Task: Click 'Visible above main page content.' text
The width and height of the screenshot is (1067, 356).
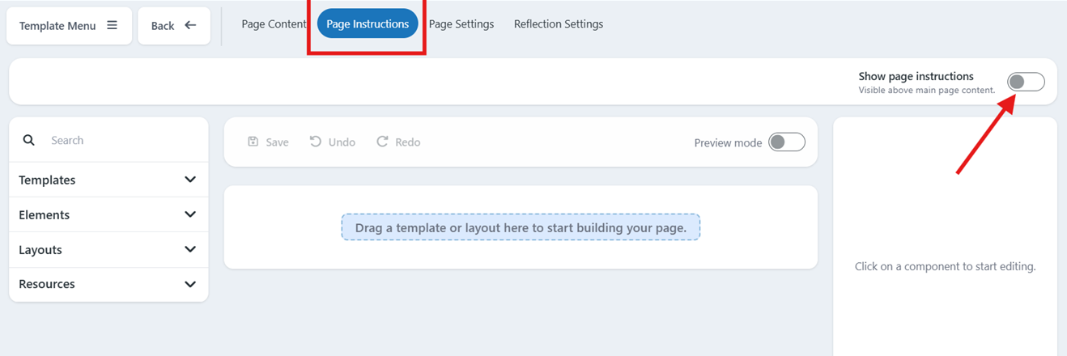Action: (x=927, y=90)
